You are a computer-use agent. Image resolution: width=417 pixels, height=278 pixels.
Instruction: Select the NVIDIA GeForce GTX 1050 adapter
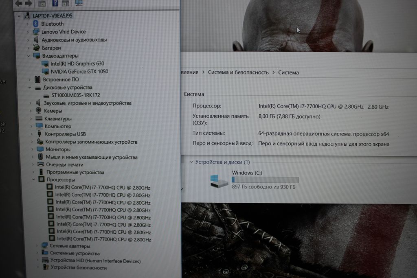(79, 72)
